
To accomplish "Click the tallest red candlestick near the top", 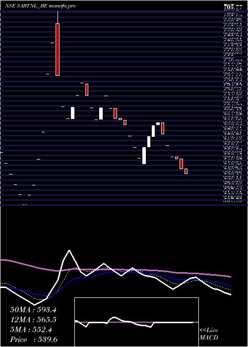I will [x=58, y=50].
